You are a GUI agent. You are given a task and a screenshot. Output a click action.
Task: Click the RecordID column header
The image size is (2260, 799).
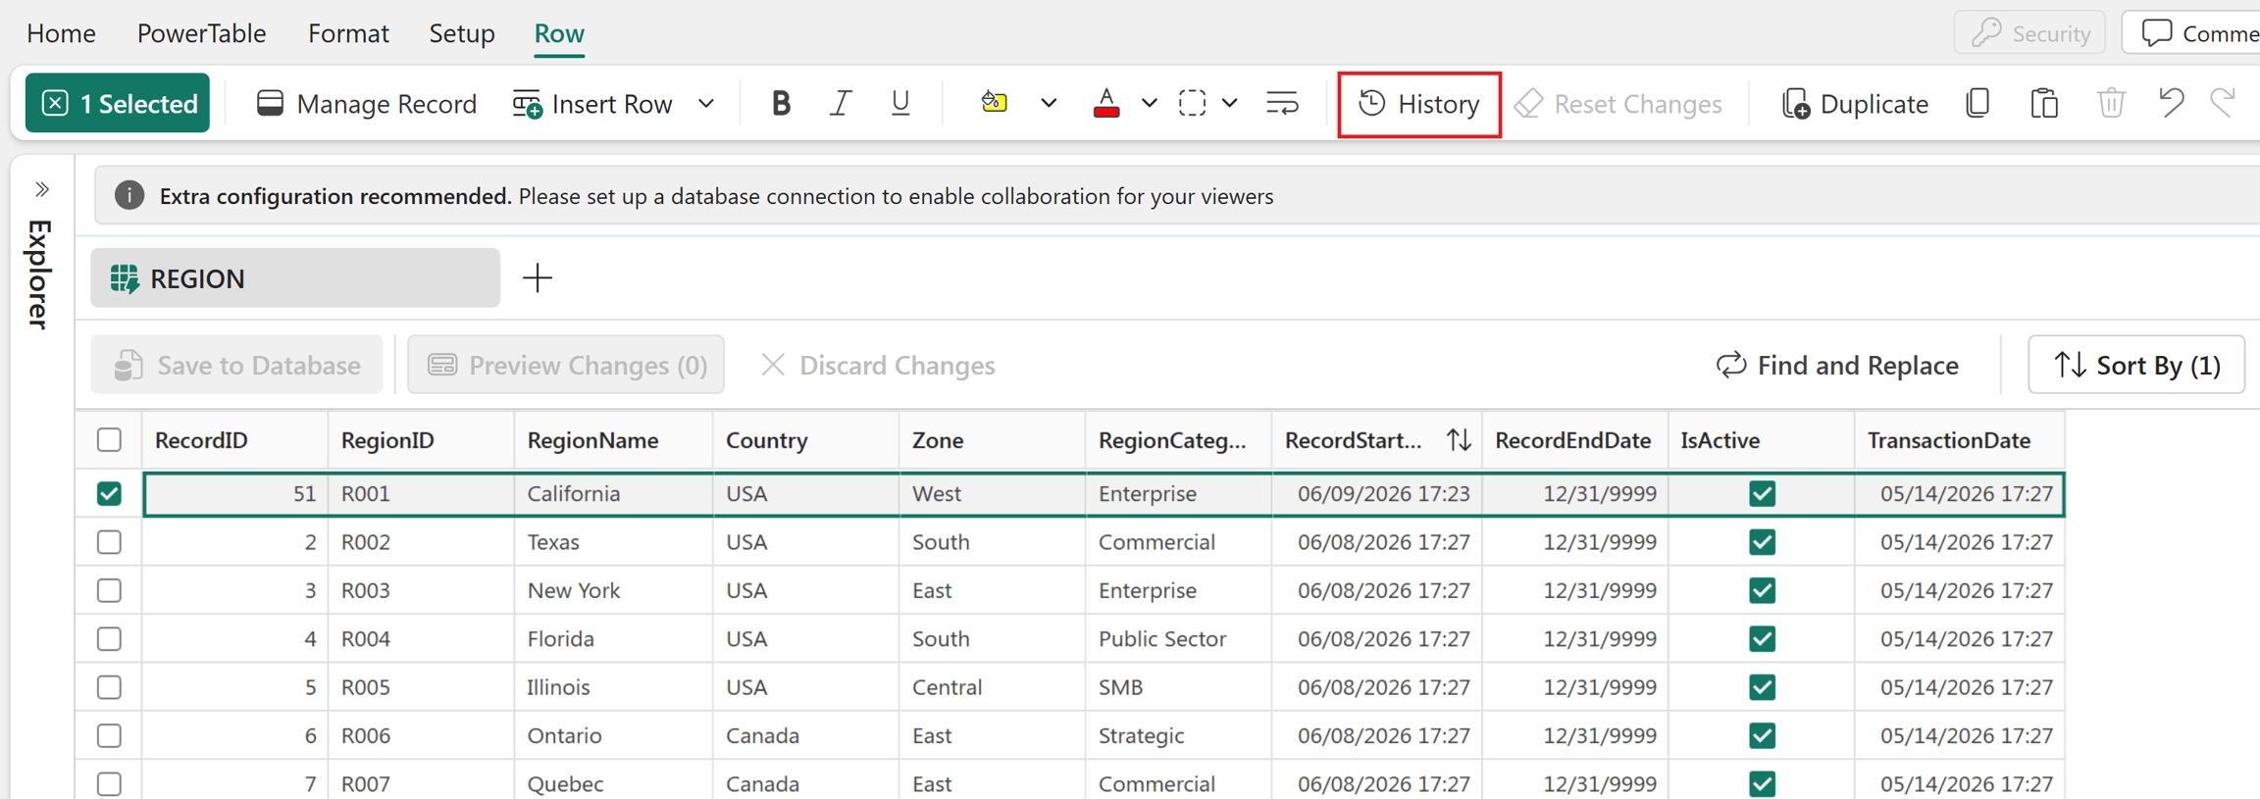coord(235,440)
